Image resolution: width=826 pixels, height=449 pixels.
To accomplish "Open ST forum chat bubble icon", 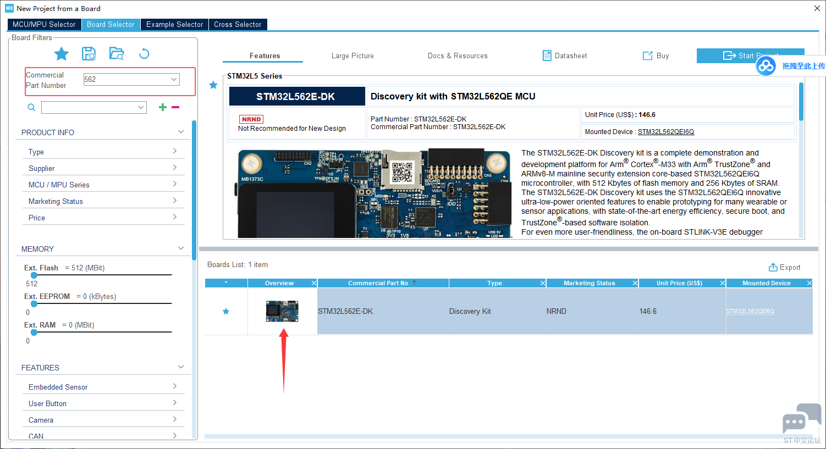I will [x=802, y=420].
